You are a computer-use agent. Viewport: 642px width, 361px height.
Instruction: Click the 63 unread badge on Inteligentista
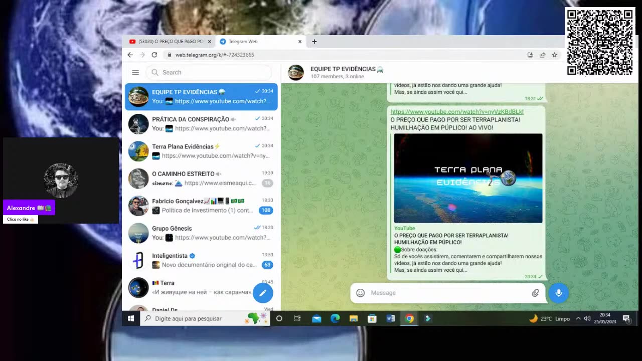pos(267,265)
